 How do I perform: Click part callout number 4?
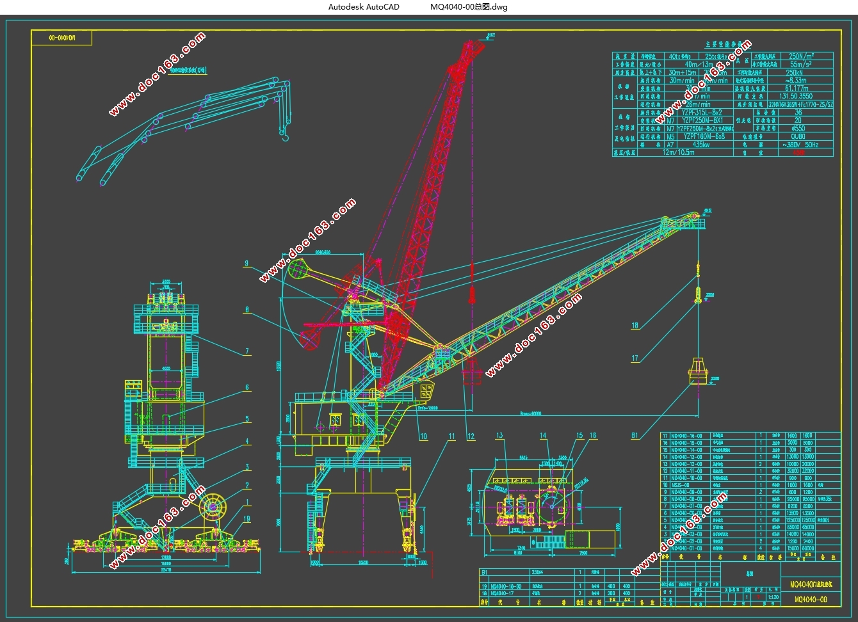(247, 442)
